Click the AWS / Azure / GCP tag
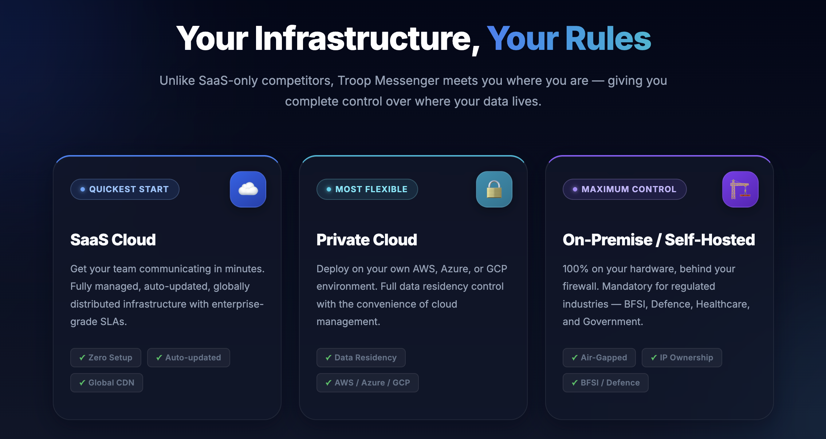The image size is (826, 439). tap(367, 383)
